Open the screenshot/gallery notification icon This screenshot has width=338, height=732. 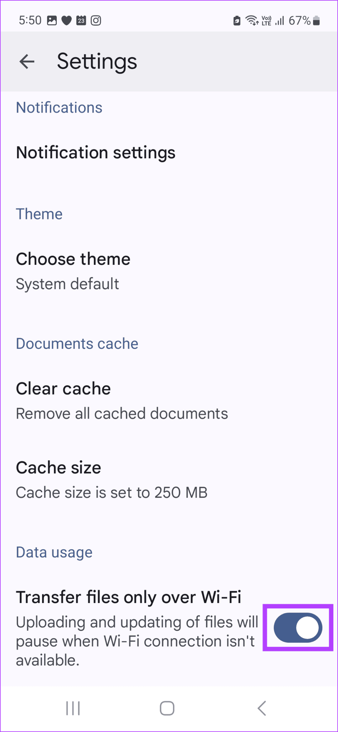pos(52,20)
